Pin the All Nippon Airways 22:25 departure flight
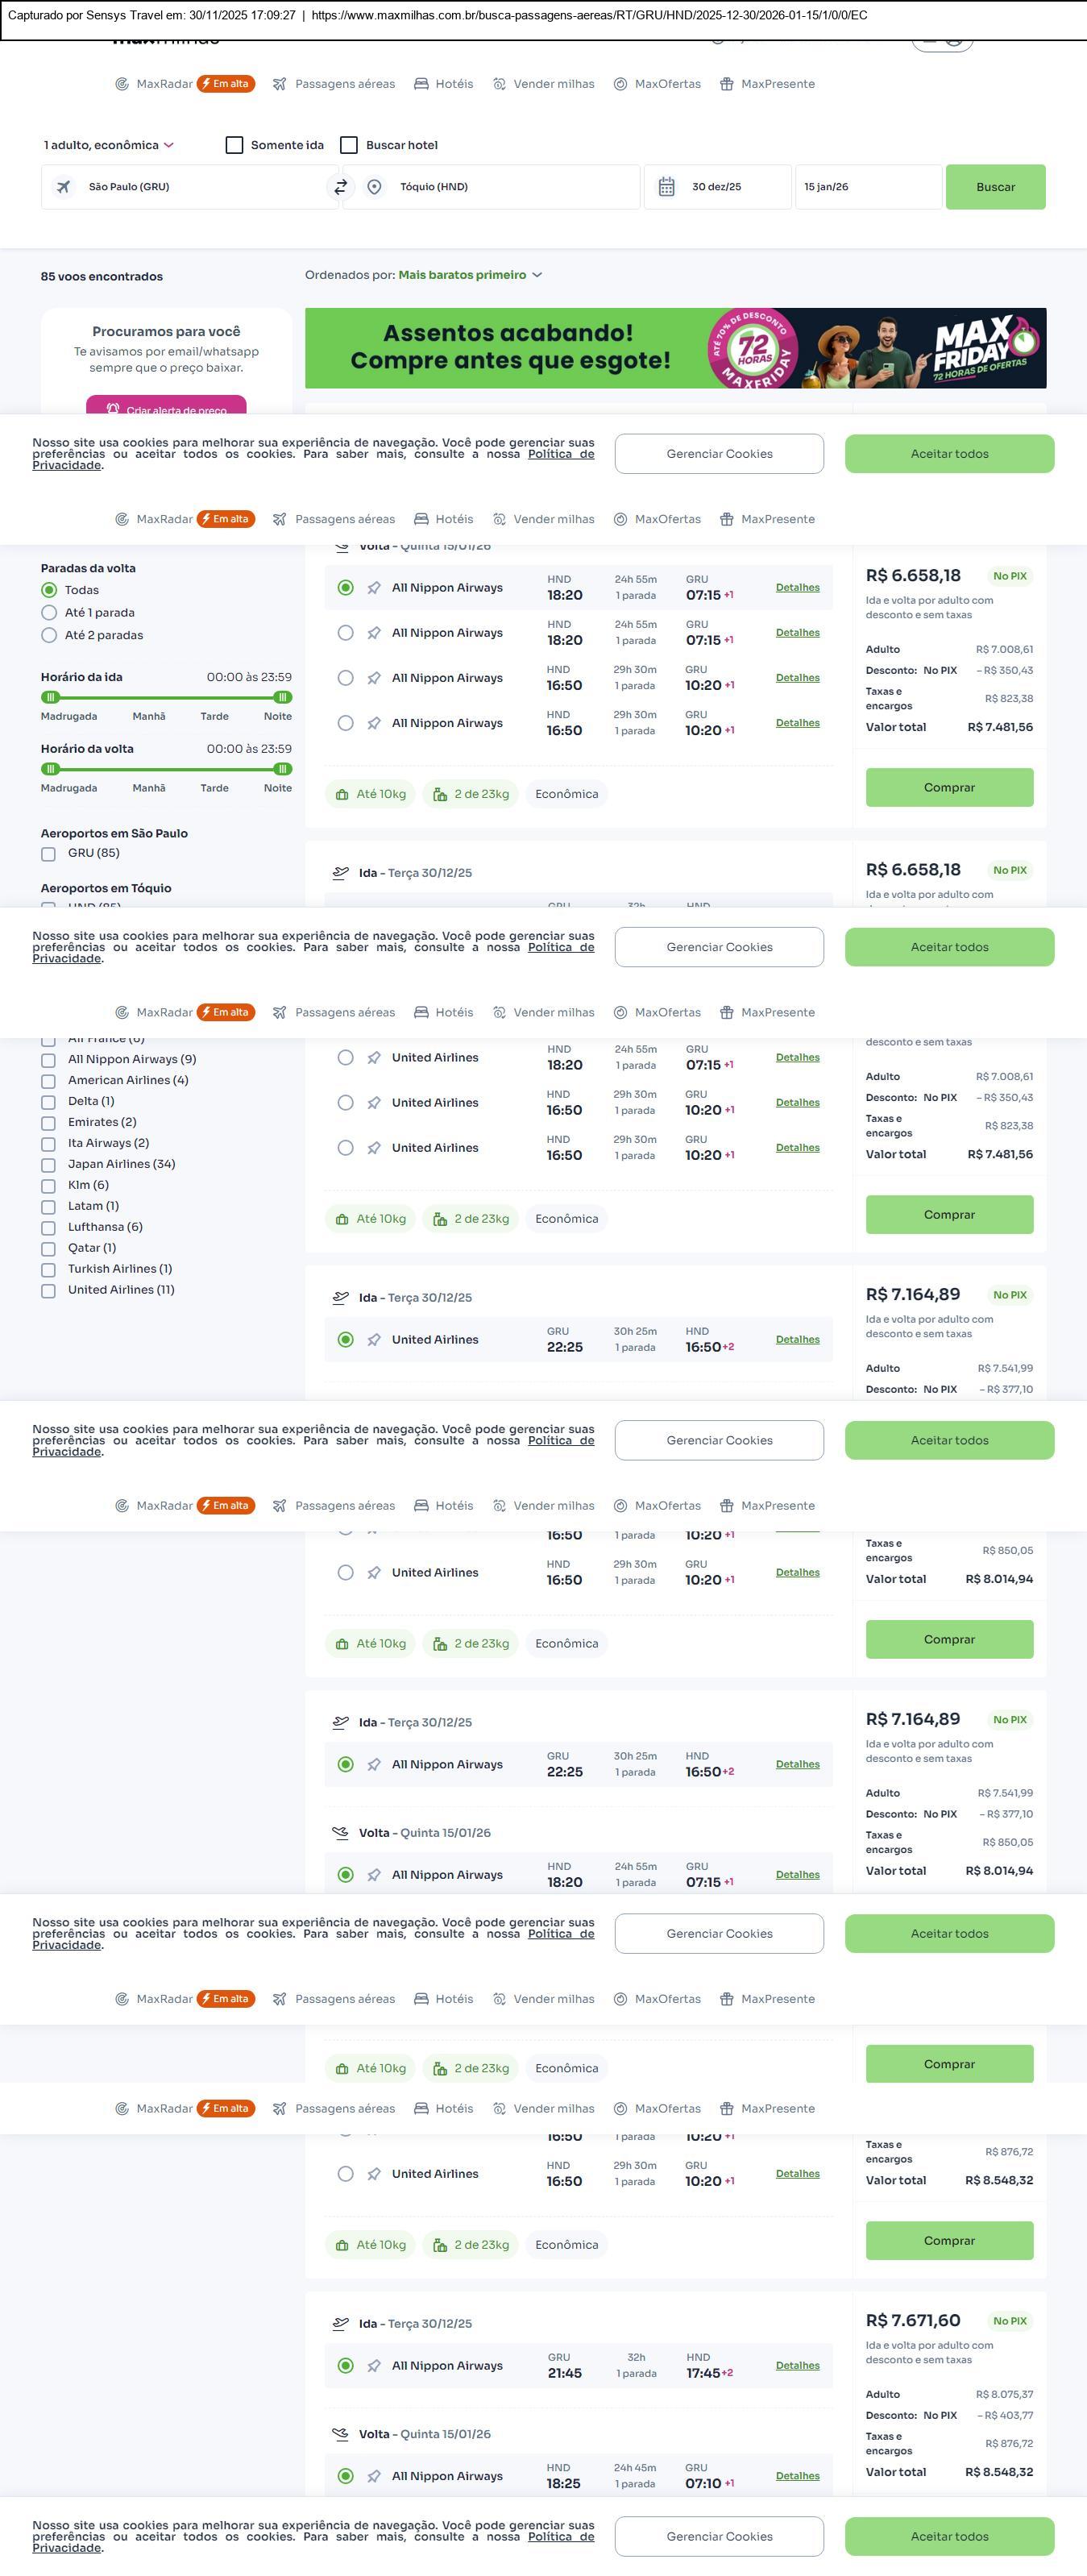This screenshot has width=1087, height=2576. click(x=374, y=1765)
